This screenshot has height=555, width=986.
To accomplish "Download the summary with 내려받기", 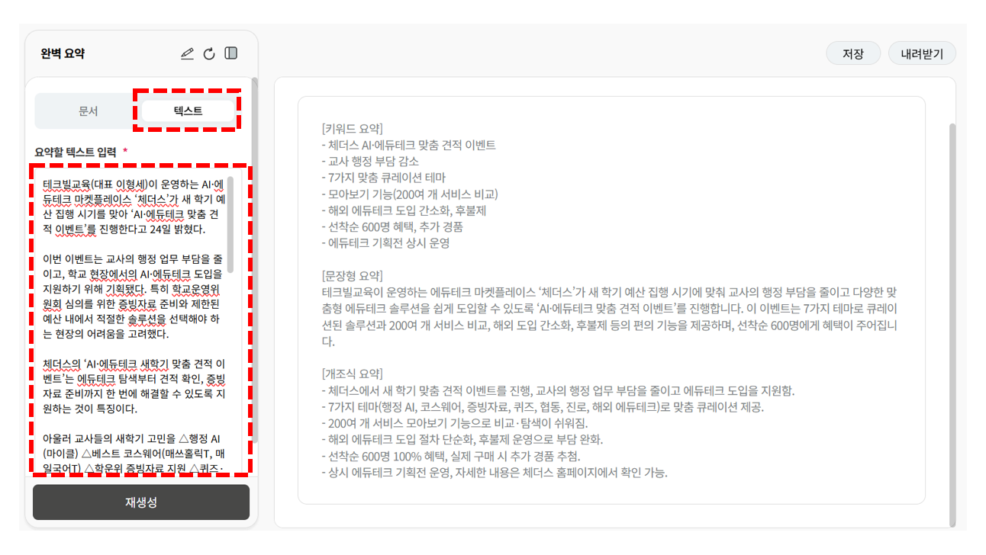I will (921, 54).
